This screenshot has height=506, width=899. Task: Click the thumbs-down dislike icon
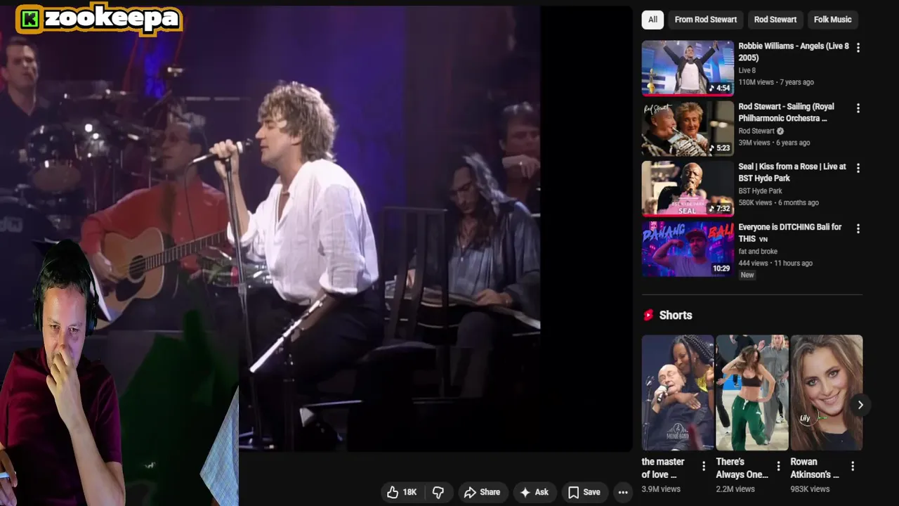tap(438, 493)
